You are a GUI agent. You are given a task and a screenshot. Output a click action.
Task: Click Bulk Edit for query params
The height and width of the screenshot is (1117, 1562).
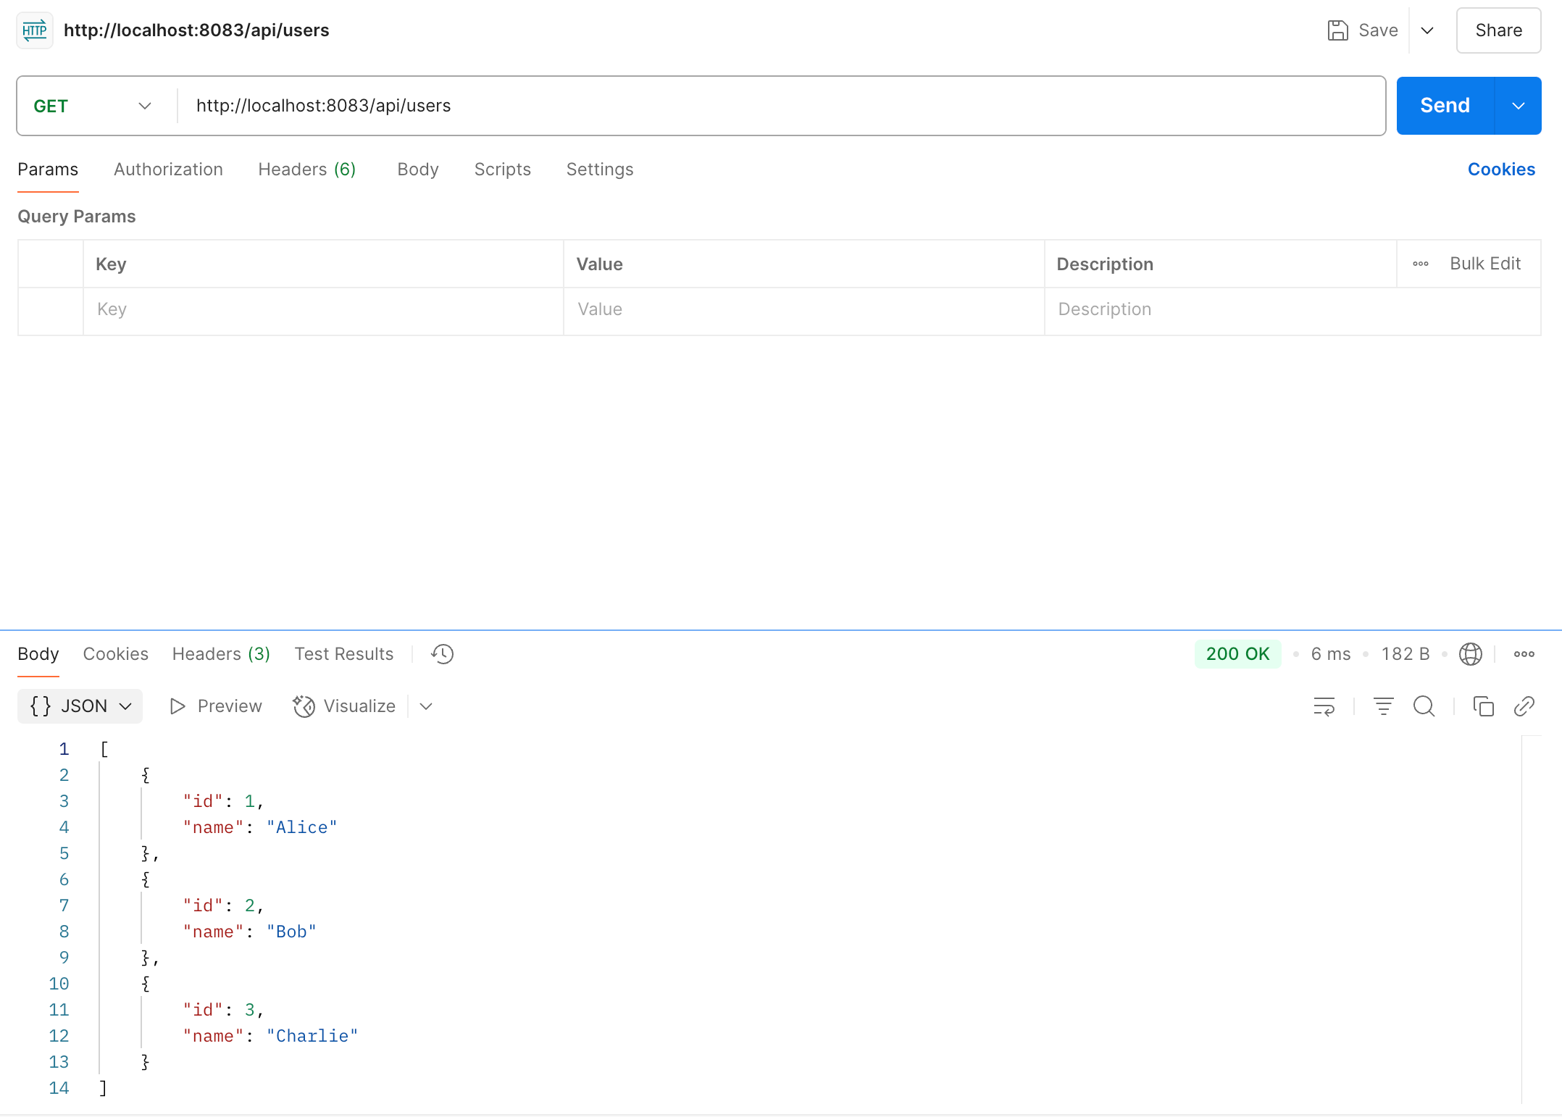click(1484, 264)
